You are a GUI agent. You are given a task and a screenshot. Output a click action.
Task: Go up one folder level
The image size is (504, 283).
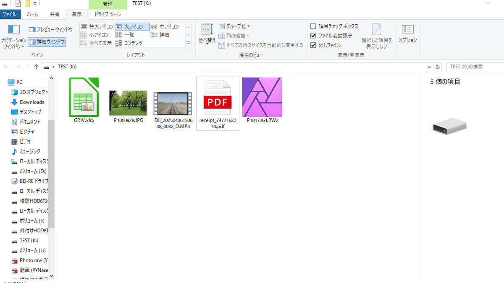[x=36, y=67]
